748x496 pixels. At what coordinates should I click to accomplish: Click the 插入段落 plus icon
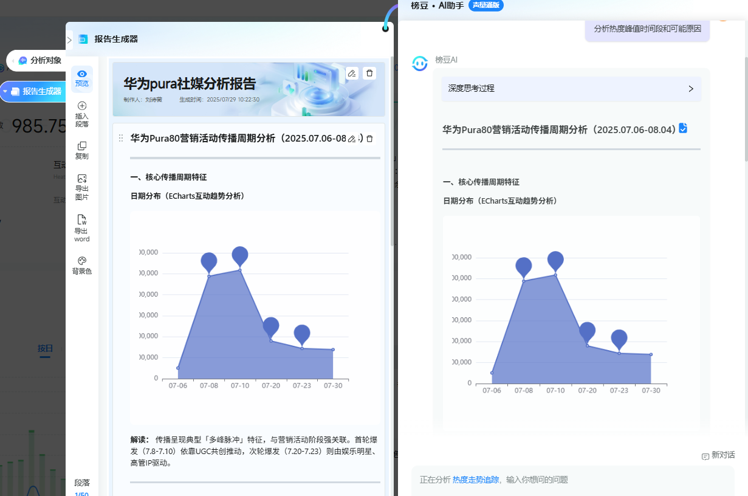pos(82,106)
